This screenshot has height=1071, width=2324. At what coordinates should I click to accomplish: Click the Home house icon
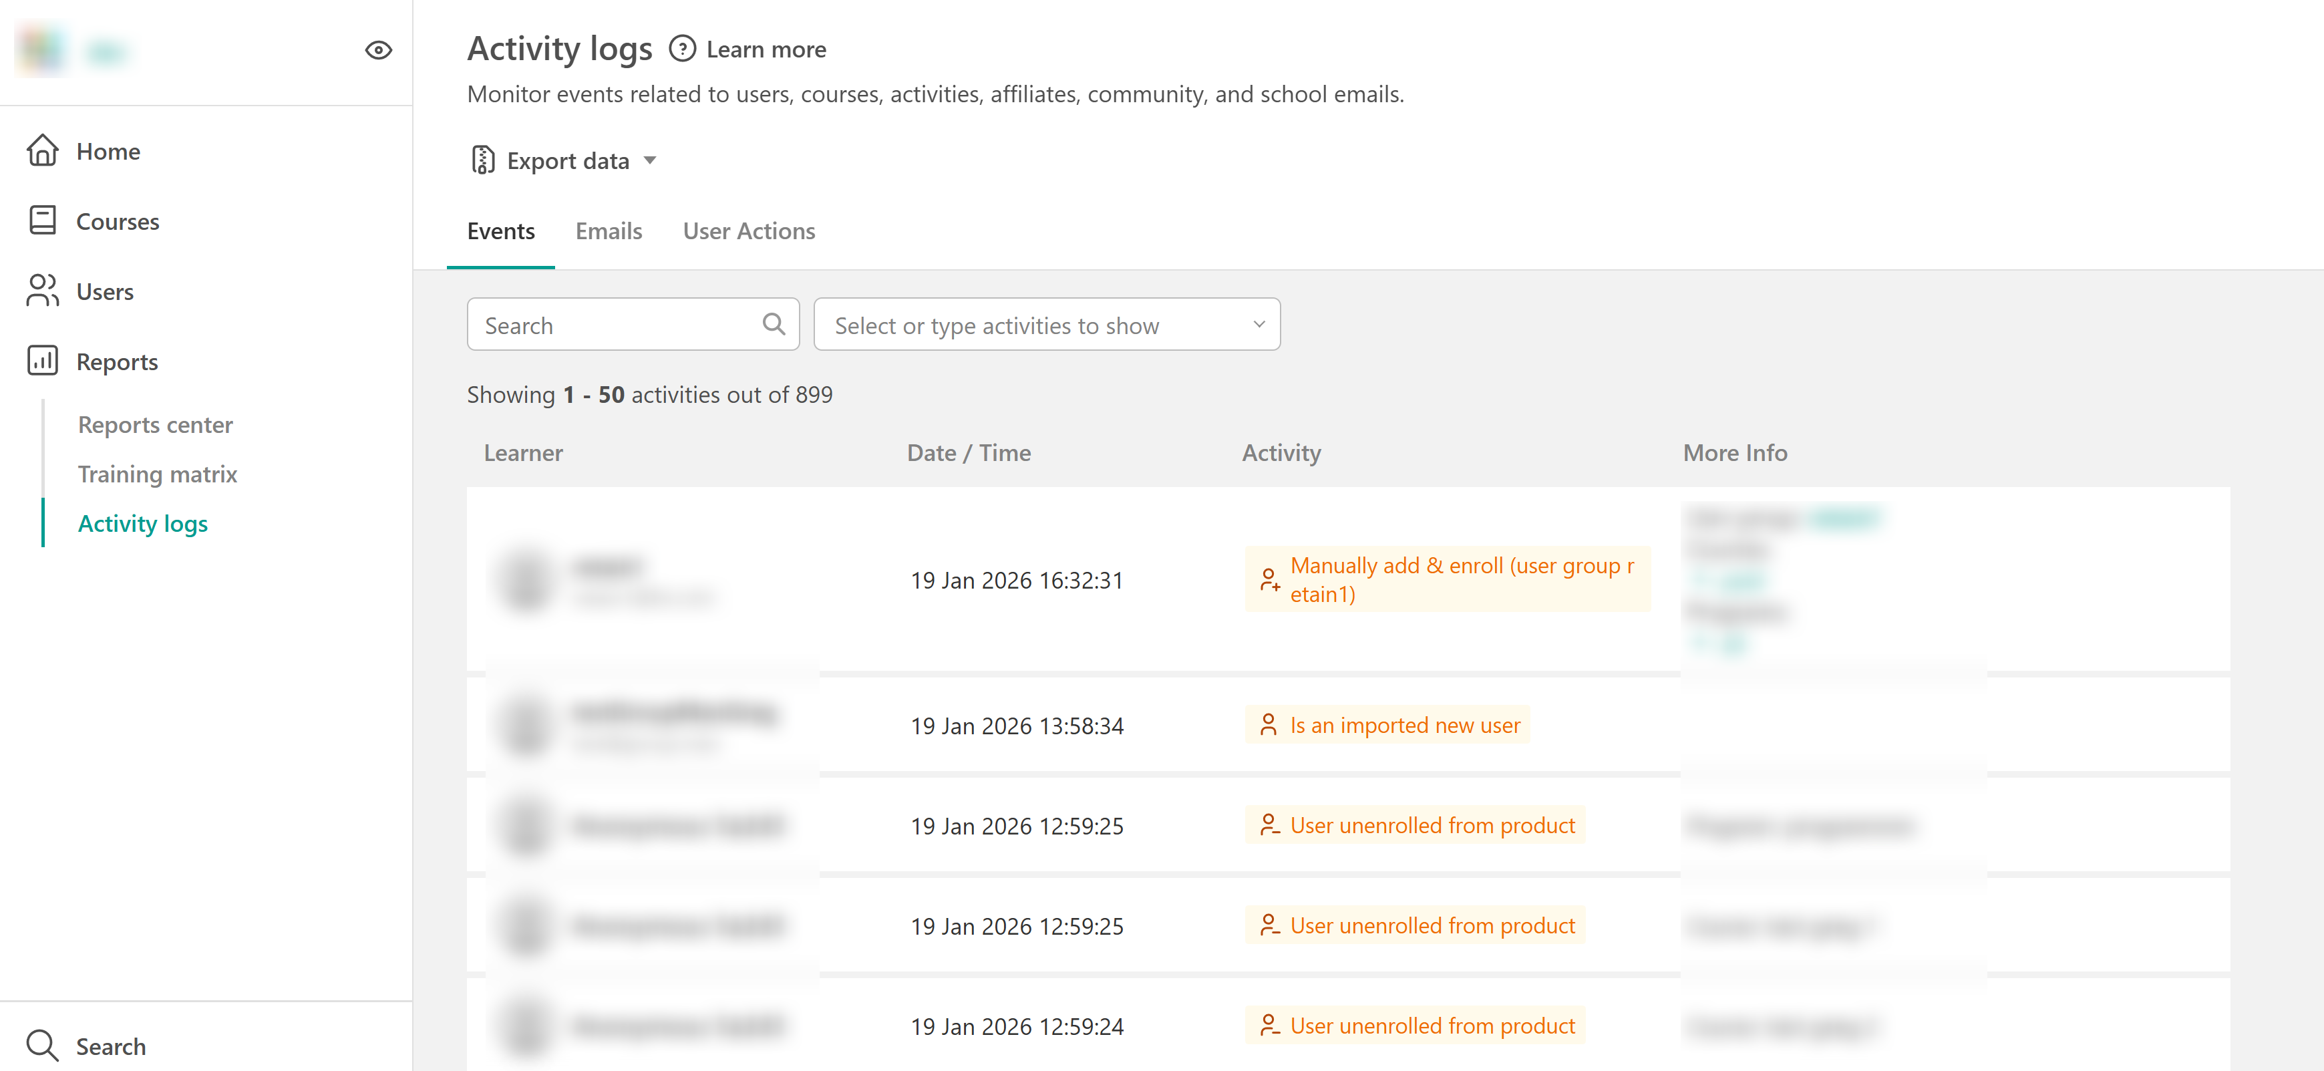tap(42, 151)
